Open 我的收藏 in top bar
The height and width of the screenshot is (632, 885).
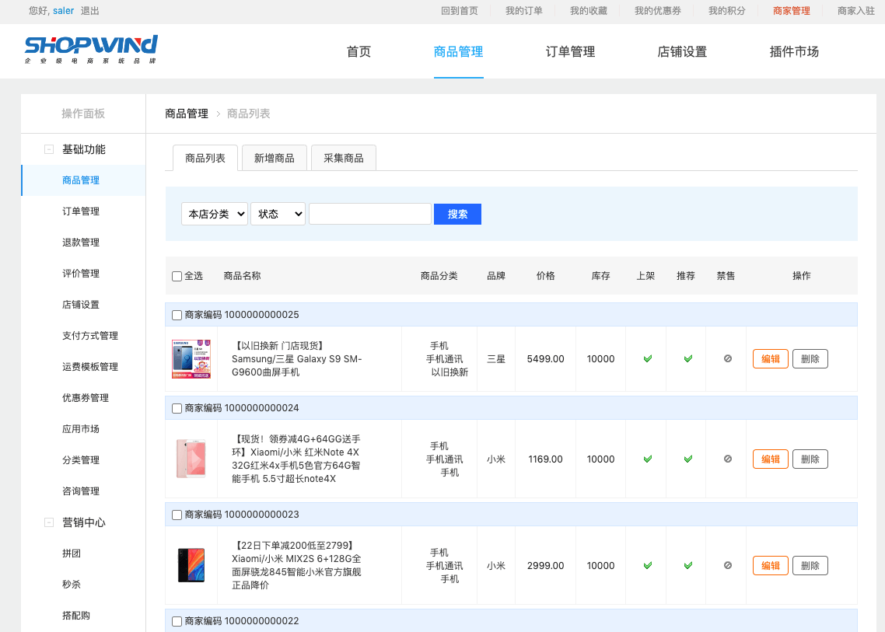(x=588, y=11)
